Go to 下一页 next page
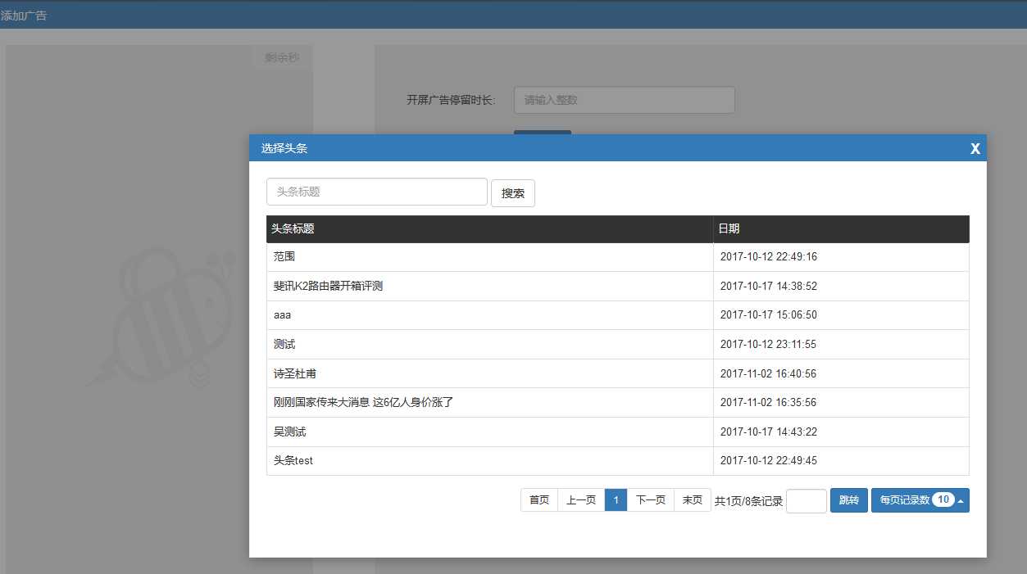Viewport: 1027px width, 574px height. click(651, 500)
